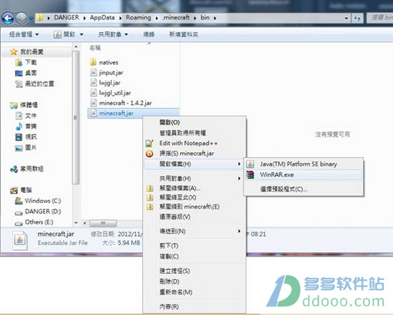Screen dimensions: 393x315
Task: Click DANGER in the address path
Action: click(x=66, y=18)
